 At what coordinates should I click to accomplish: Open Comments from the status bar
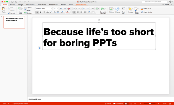pyautogui.click(x=118, y=104)
